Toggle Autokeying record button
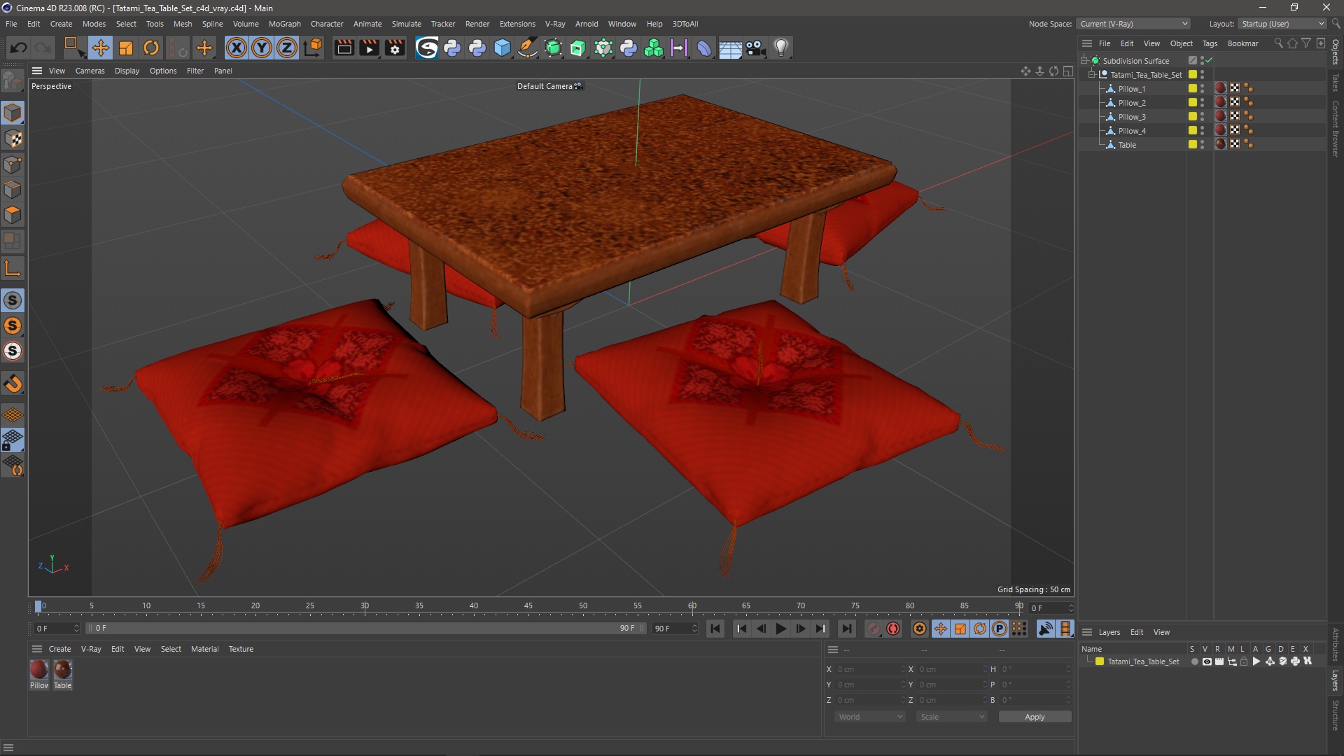 coord(893,629)
